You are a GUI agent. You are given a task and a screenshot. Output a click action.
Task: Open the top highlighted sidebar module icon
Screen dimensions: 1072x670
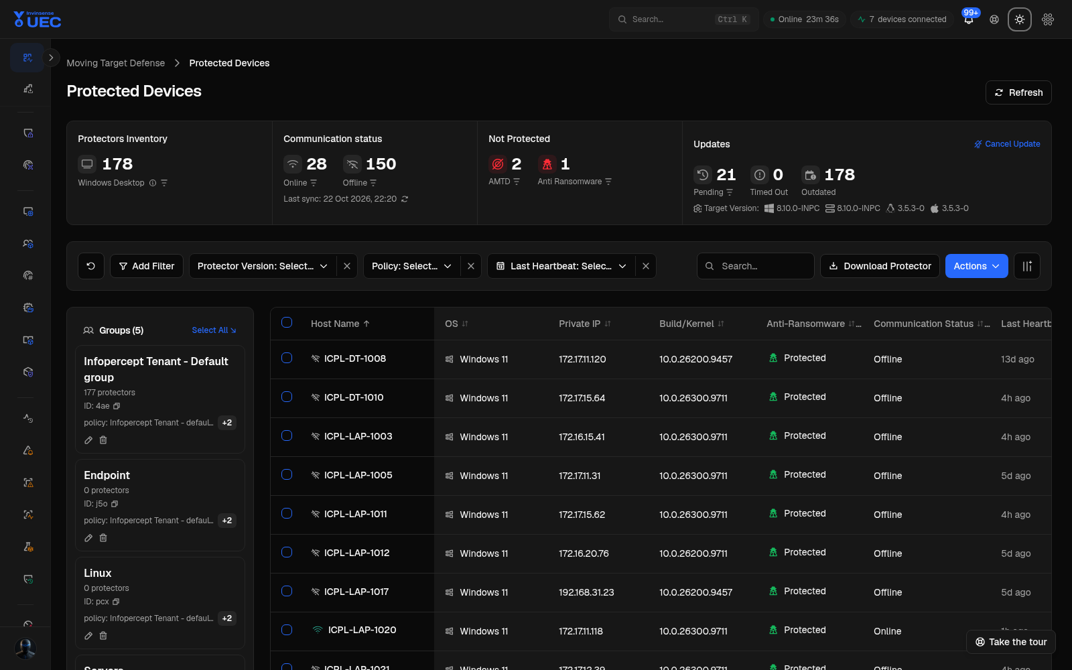[27, 58]
